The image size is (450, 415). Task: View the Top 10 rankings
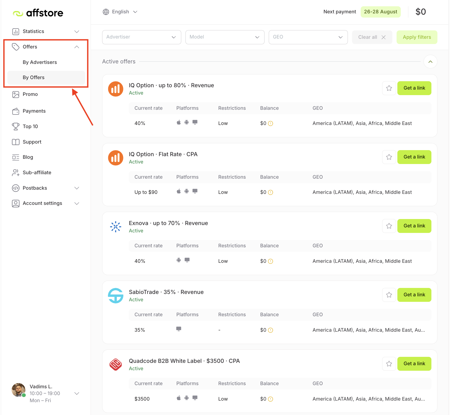(30, 126)
